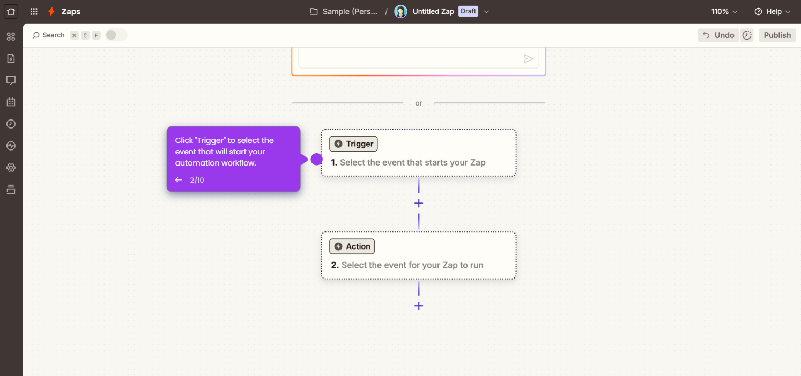Viewport: 801px width, 376px height.
Task: Click the Action button chip
Action: pyautogui.click(x=352, y=246)
